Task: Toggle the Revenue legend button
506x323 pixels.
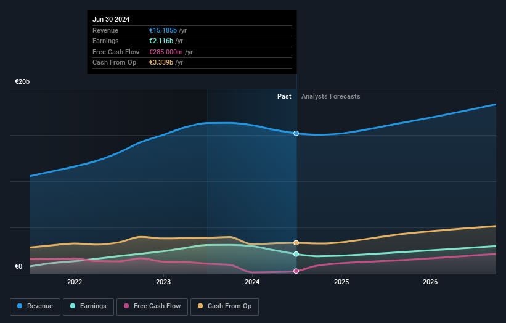Action: pyautogui.click(x=35, y=306)
